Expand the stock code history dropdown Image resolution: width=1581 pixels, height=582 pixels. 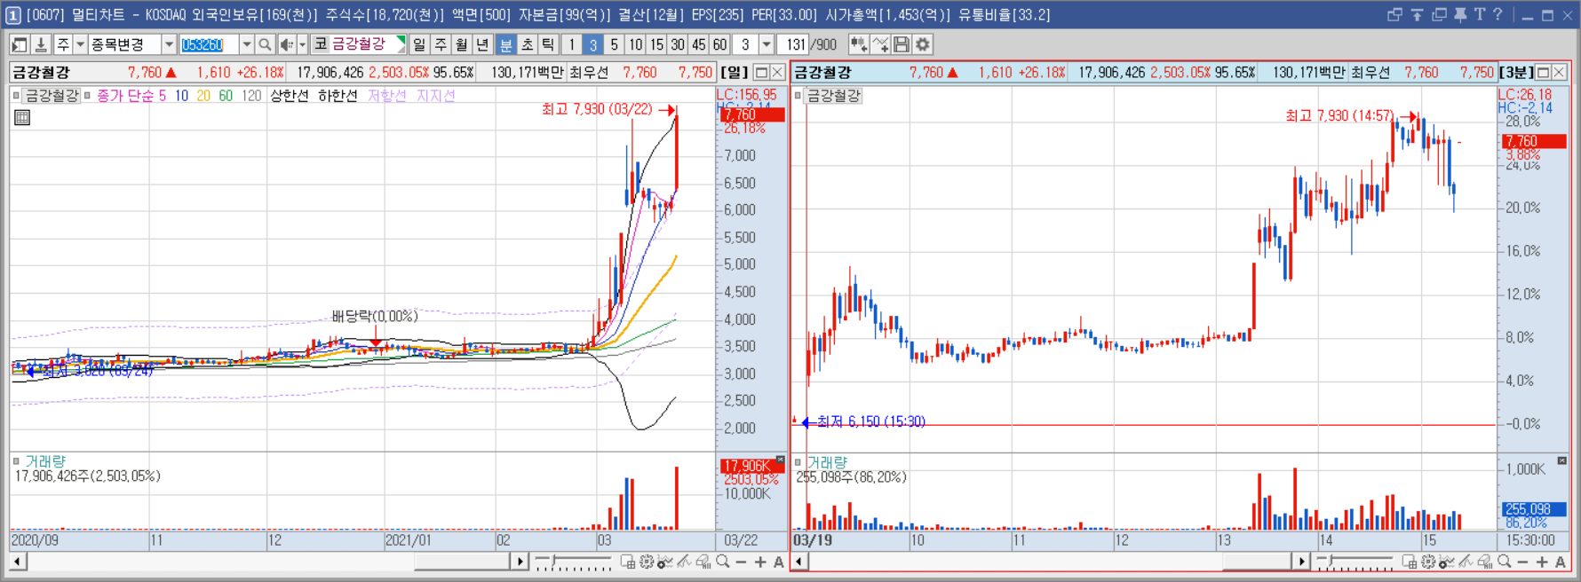coord(246,44)
